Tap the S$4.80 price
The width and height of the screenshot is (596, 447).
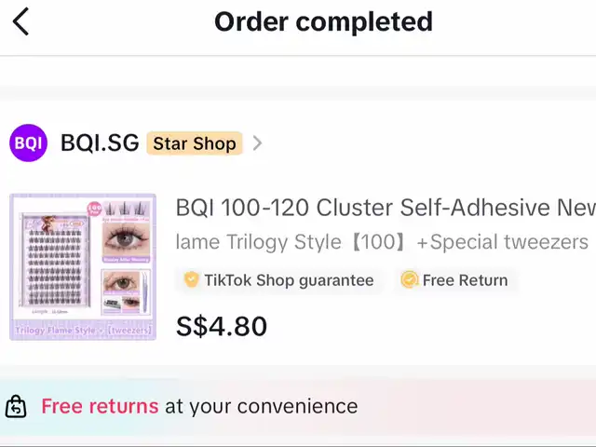pyautogui.click(x=222, y=326)
